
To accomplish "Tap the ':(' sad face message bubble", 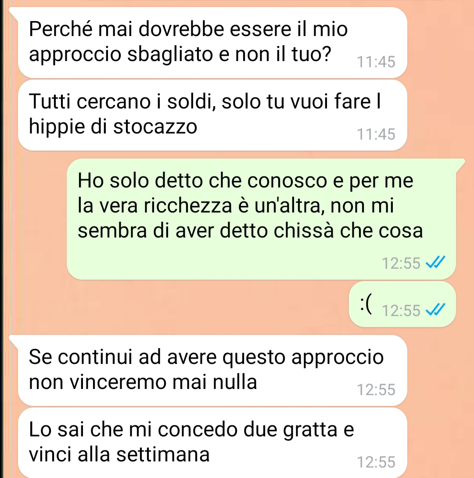I will 402,304.
